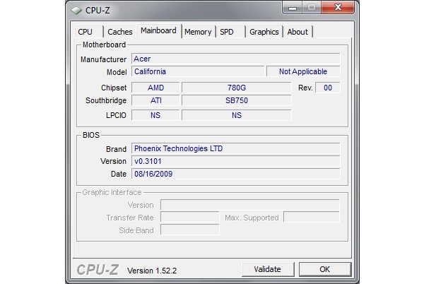Click the BIOS brand Phoenix Technologies LTD
Viewport: 424px width, 284px height.
click(x=235, y=148)
